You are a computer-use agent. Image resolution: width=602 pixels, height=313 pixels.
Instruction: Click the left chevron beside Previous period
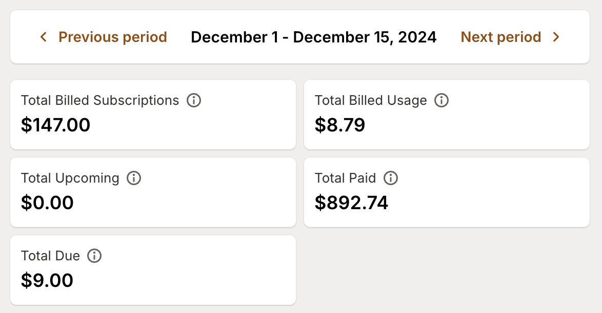(43, 37)
